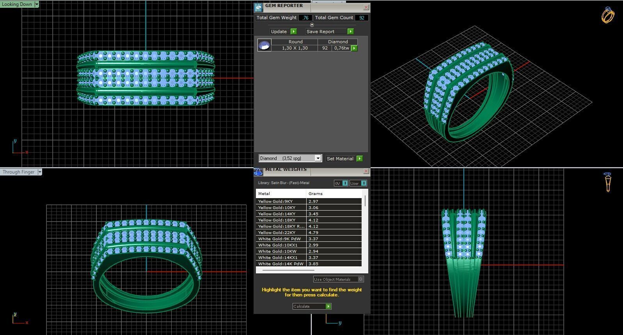Select the White Gold:14K PdW row
The height and width of the screenshot is (335, 623).
309,264
